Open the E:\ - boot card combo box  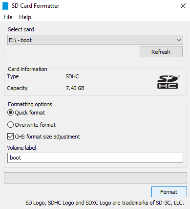click(95, 40)
